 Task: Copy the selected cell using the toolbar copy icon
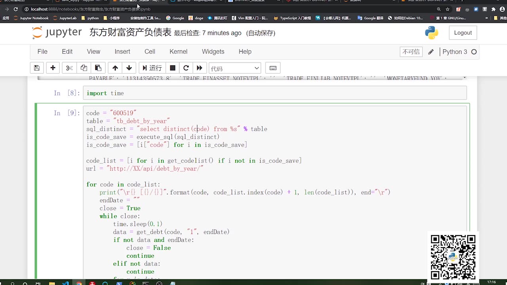click(x=84, y=68)
